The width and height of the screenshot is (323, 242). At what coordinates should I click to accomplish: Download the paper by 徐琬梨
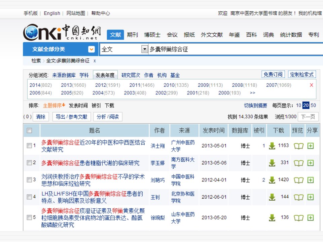pos(272,218)
